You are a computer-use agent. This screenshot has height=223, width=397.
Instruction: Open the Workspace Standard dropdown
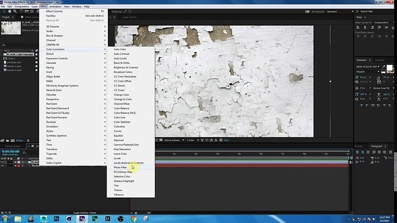340,11
